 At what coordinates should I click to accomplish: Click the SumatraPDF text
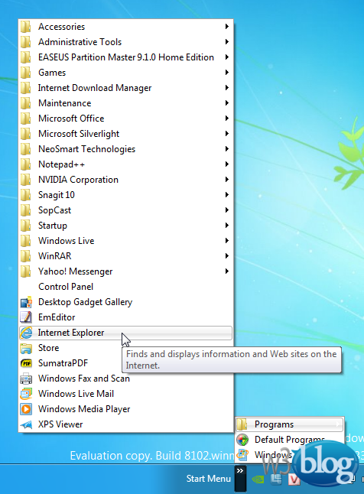click(63, 363)
